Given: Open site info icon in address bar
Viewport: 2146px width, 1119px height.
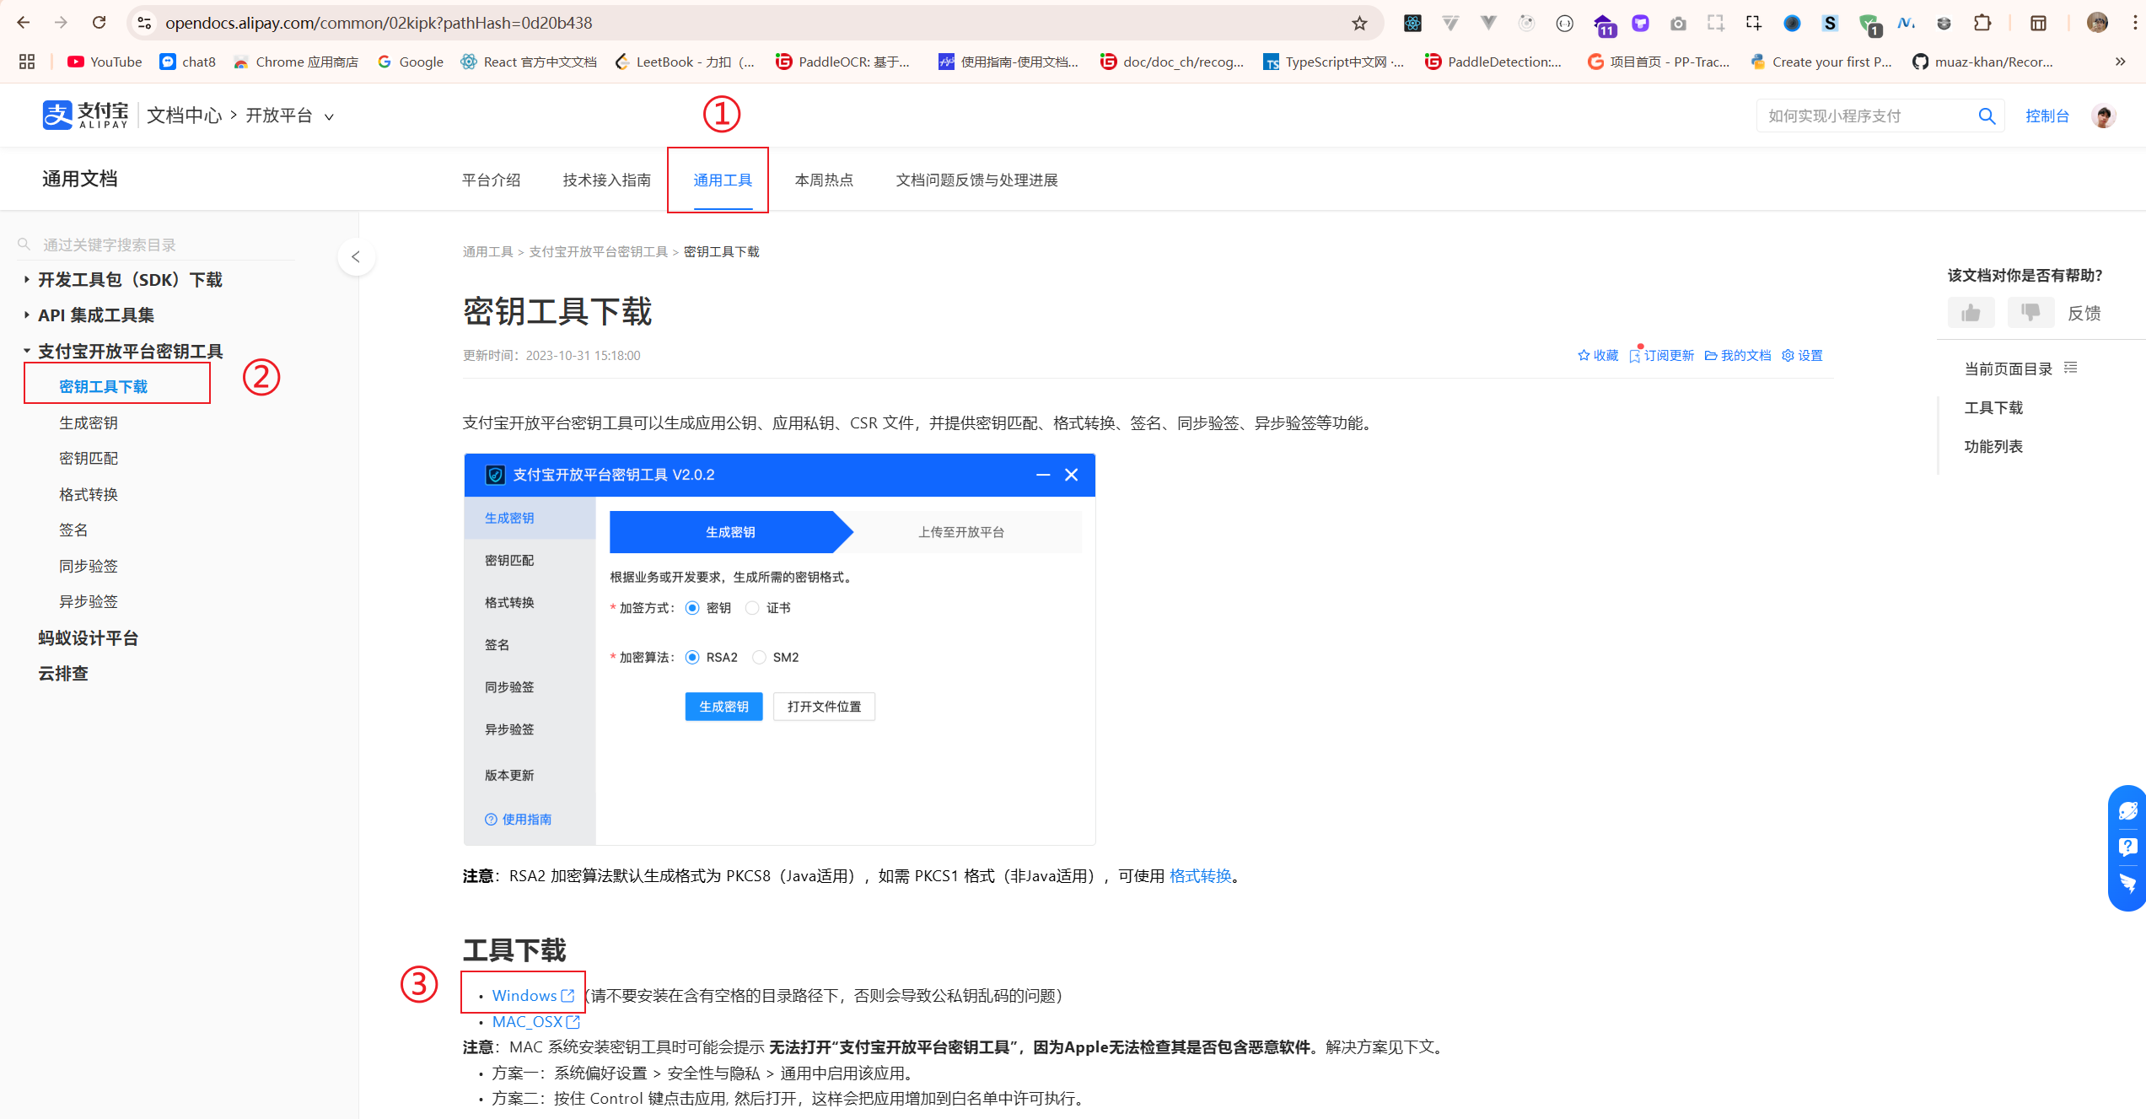Looking at the screenshot, I should tap(144, 23).
